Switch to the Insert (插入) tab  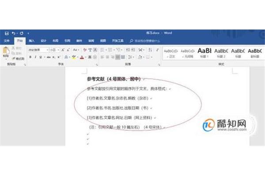coord(32,41)
